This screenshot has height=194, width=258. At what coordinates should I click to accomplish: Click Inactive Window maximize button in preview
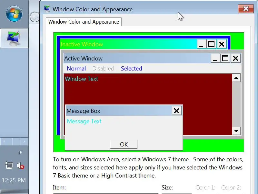pos(211,44)
